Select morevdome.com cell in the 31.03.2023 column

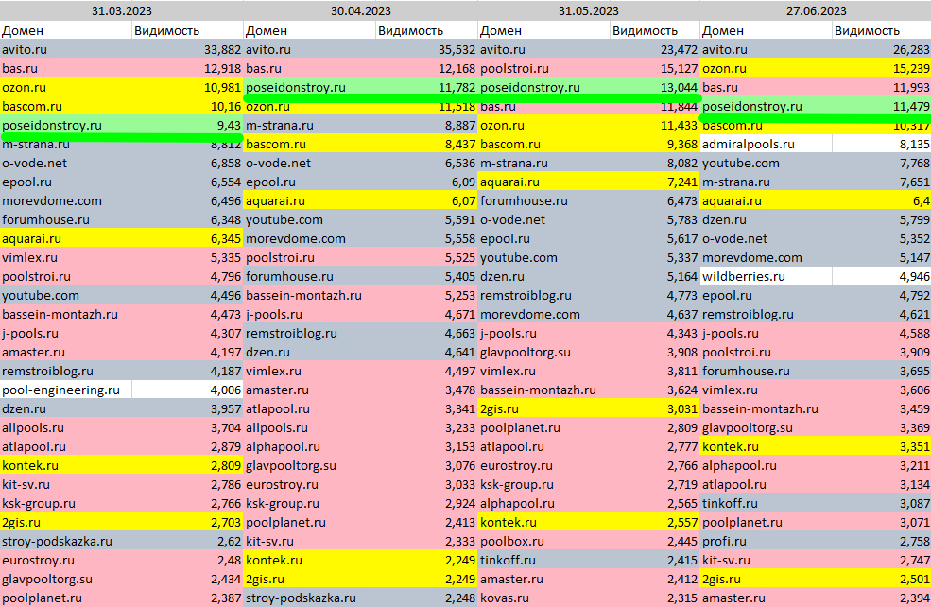point(66,200)
